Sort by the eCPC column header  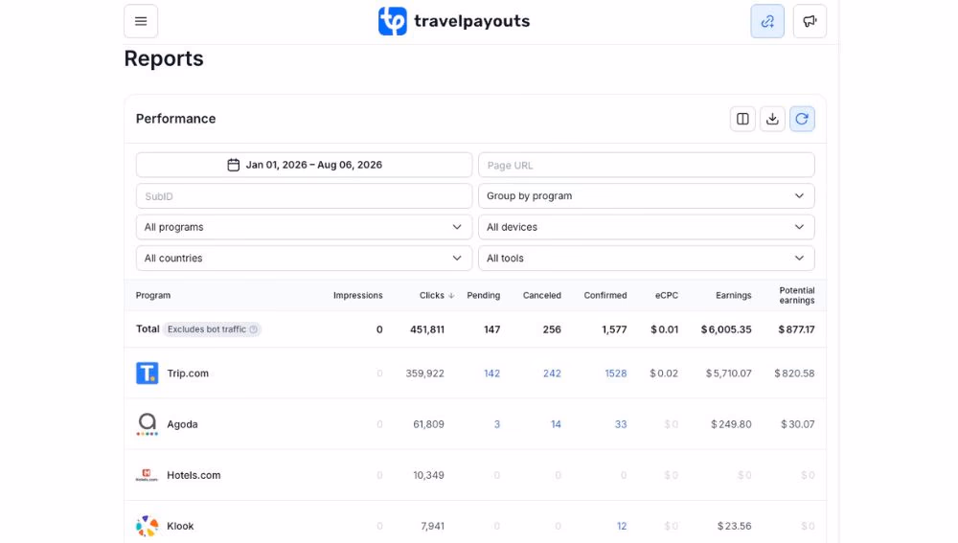coord(667,296)
